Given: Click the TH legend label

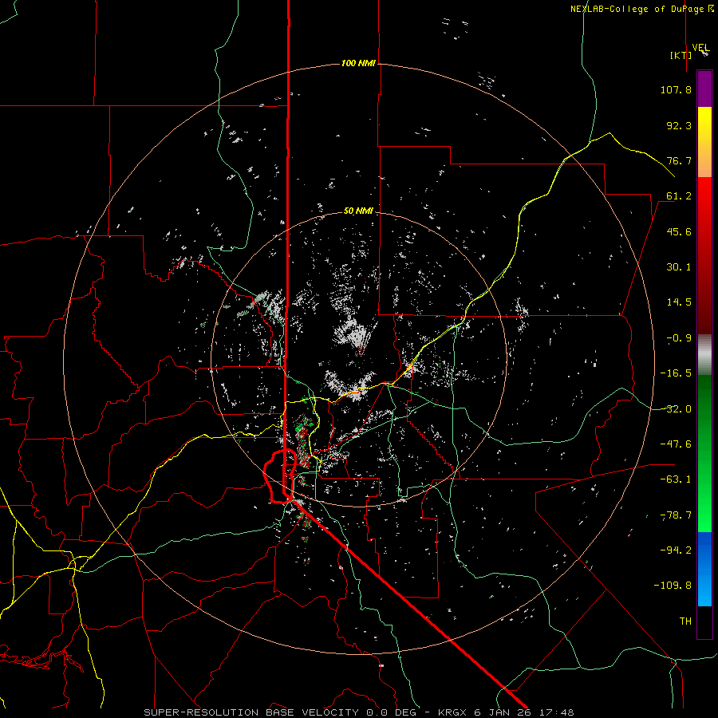Looking at the screenshot, I should coord(685,621).
